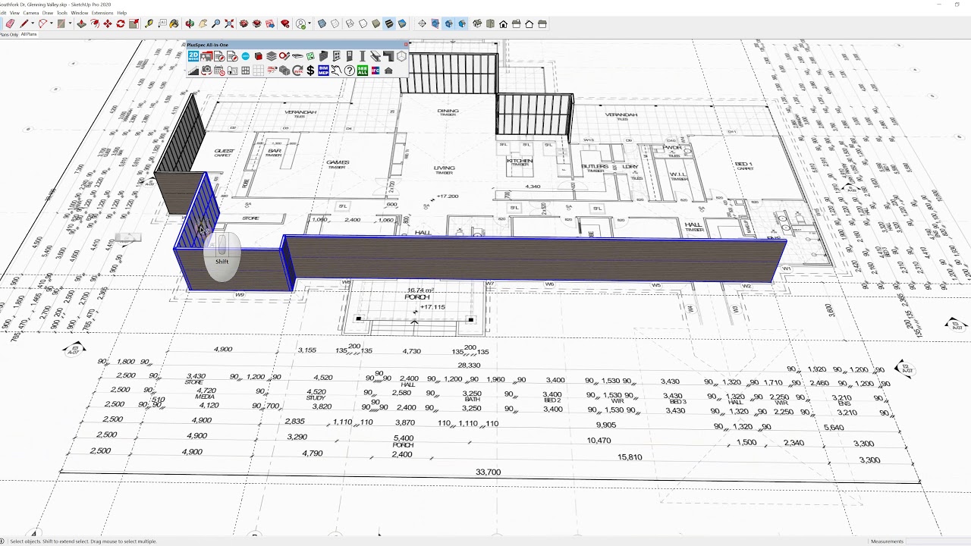Switch to All Plans scene tab
This screenshot has width=971, height=546.
(29, 34)
